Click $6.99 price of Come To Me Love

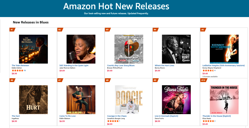62,121
